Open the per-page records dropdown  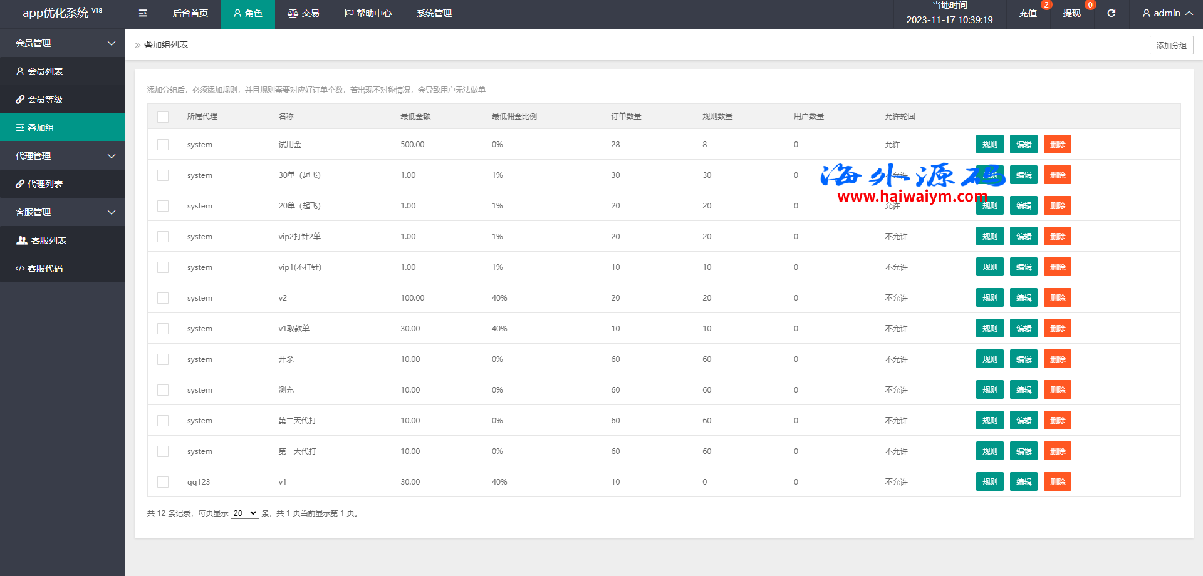[x=244, y=513]
